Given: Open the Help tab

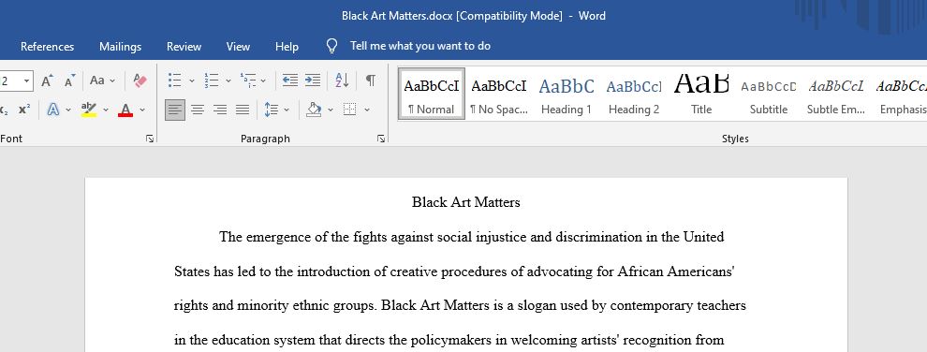Looking at the screenshot, I should click(287, 47).
